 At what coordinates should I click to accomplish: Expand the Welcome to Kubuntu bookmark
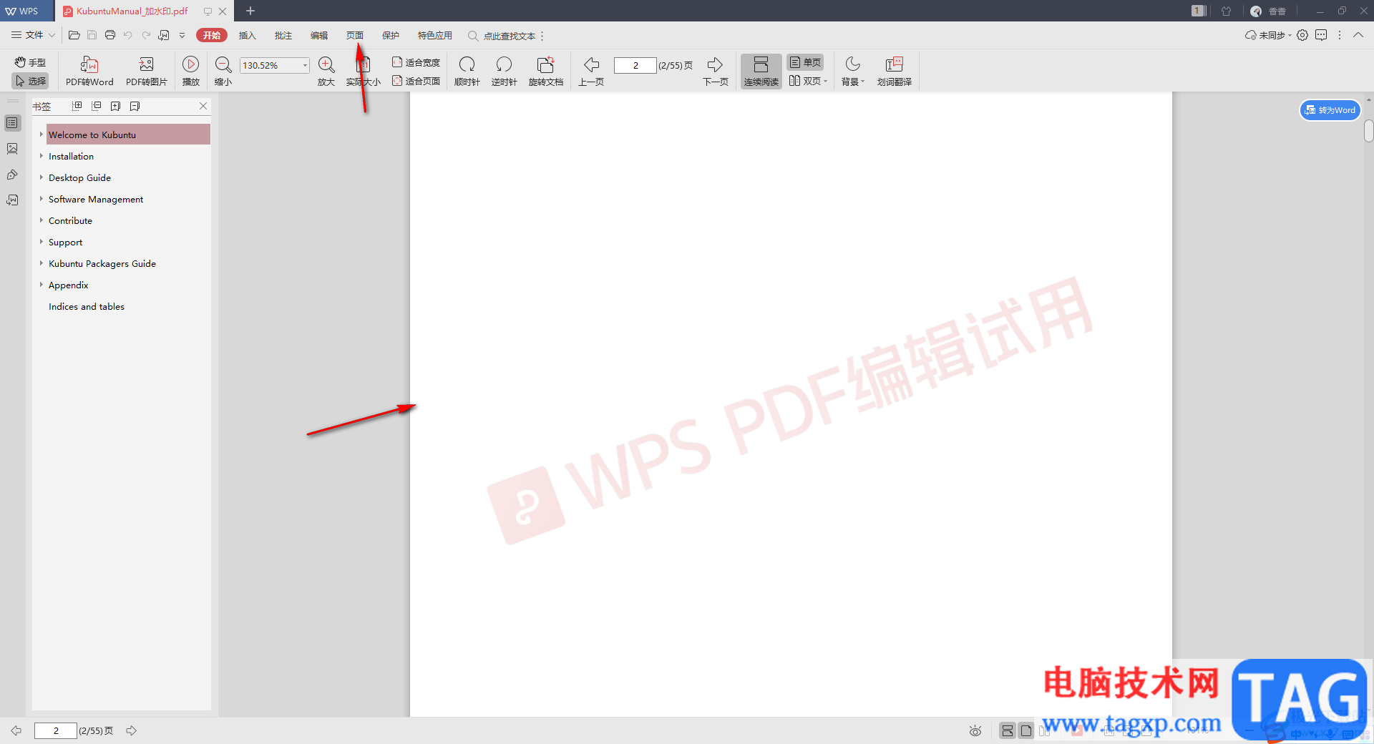tap(42, 134)
